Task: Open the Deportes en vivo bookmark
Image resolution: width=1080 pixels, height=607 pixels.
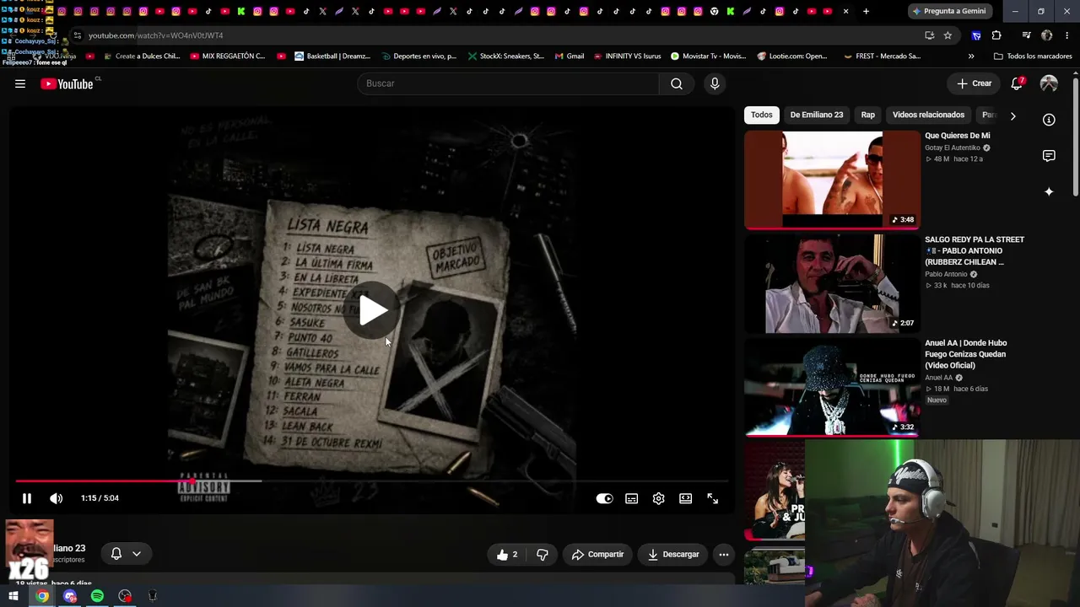Action: tap(418, 56)
